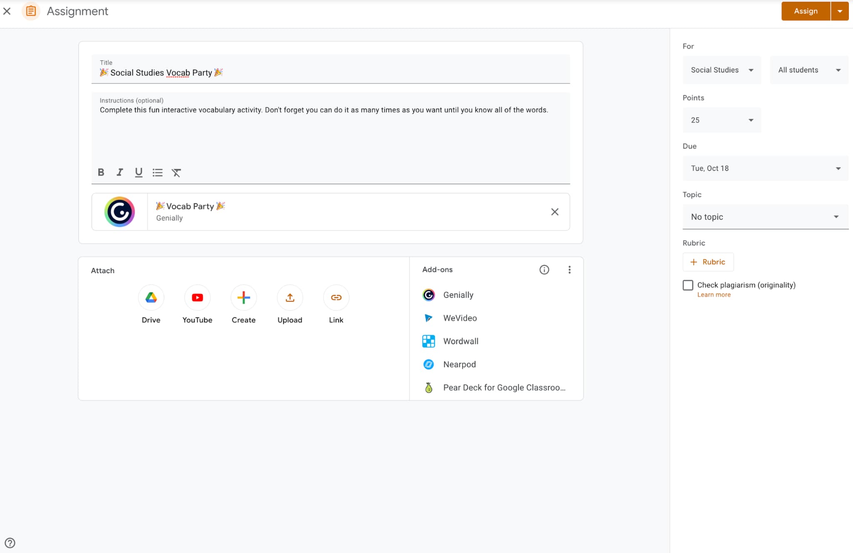Open the plagiarism Learn more link
The image size is (853, 553).
click(x=714, y=295)
